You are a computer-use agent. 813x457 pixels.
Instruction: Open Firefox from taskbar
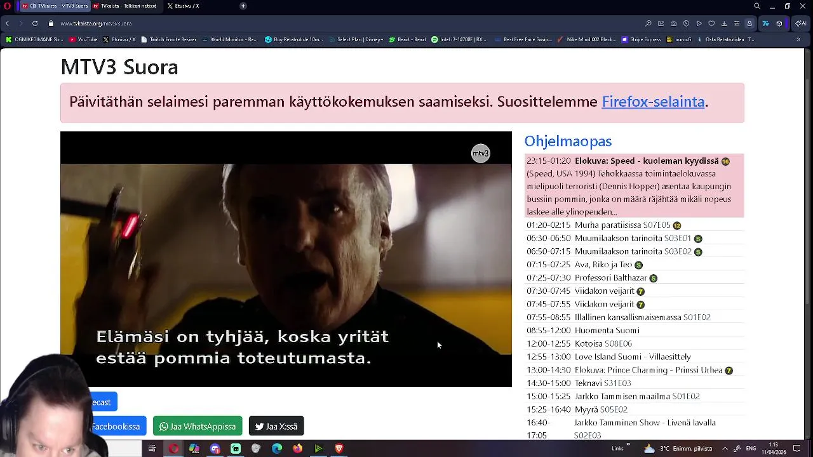point(297,448)
